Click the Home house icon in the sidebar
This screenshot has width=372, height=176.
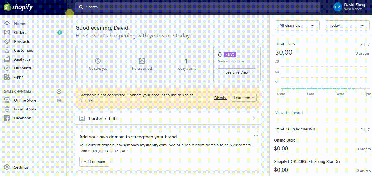click(x=7, y=24)
